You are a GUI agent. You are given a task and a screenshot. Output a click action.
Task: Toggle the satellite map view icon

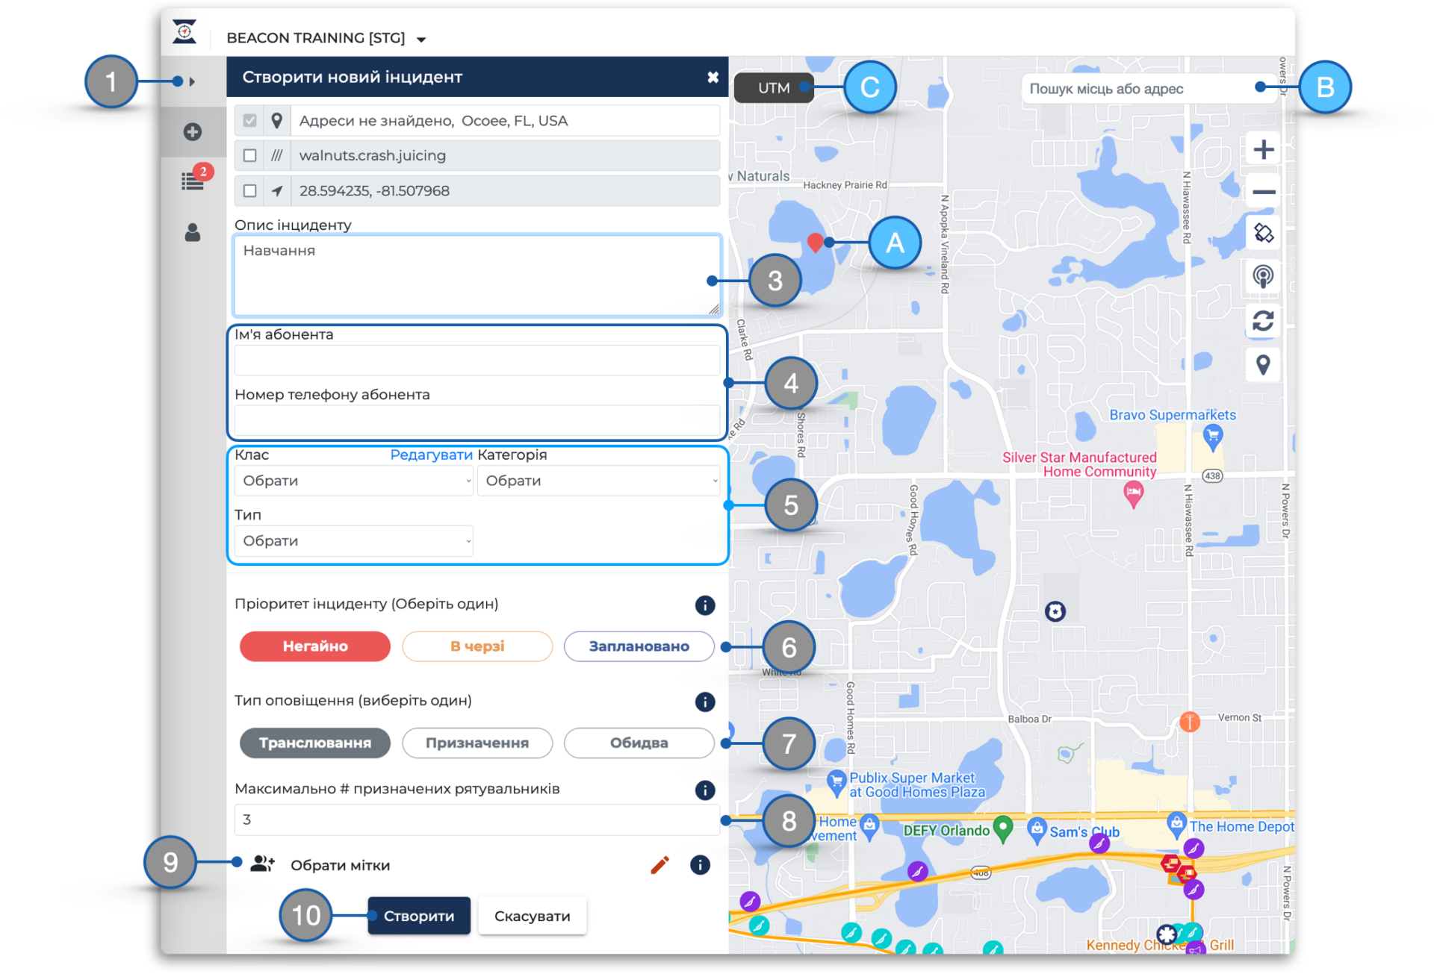pyautogui.click(x=1263, y=234)
